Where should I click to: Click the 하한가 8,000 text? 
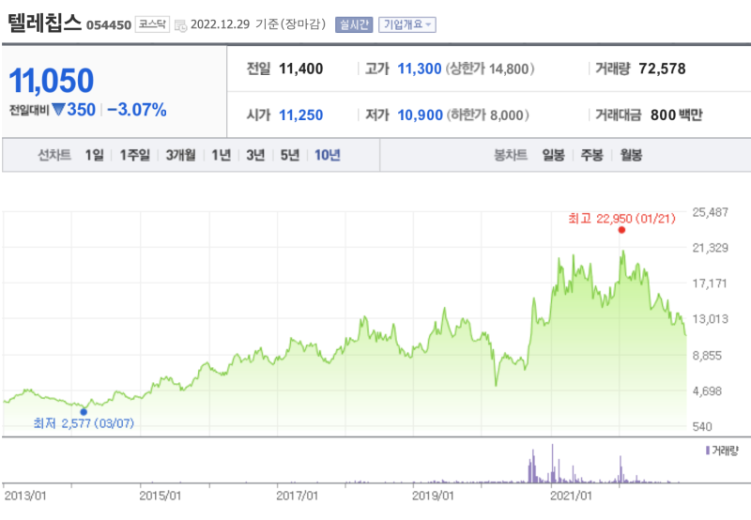point(487,115)
